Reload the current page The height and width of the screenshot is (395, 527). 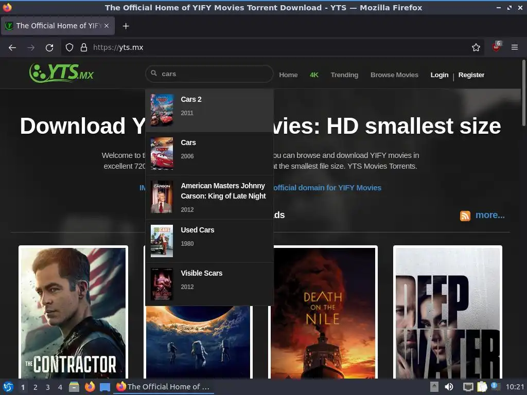(x=49, y=47)
